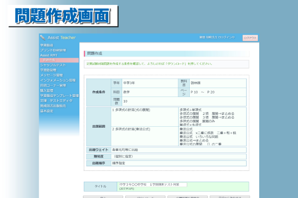Open インフォメーション管理 in sidebar
298x198 pixels.
click(58, 80)
